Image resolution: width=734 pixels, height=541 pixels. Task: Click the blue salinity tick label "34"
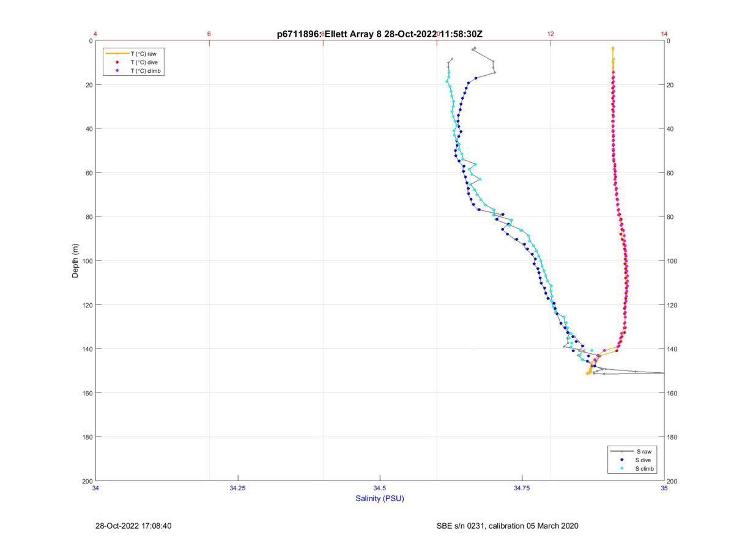pos(96,488)
